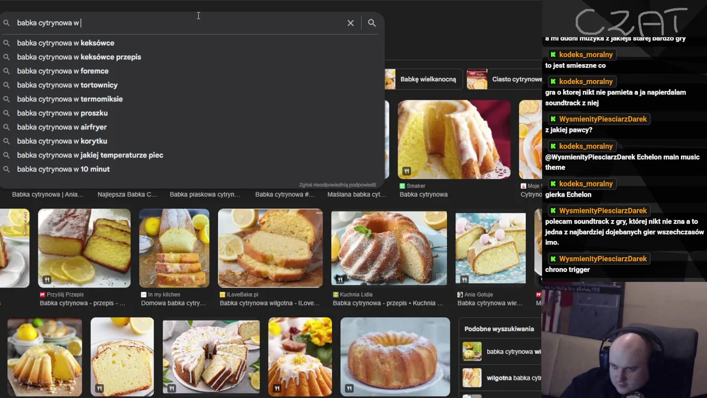Click kodeks_moralny name above 'to jest smieszne co'
The height and width of the screenshot is (398, 707).
pyautogui.click(x=586, y=55)
